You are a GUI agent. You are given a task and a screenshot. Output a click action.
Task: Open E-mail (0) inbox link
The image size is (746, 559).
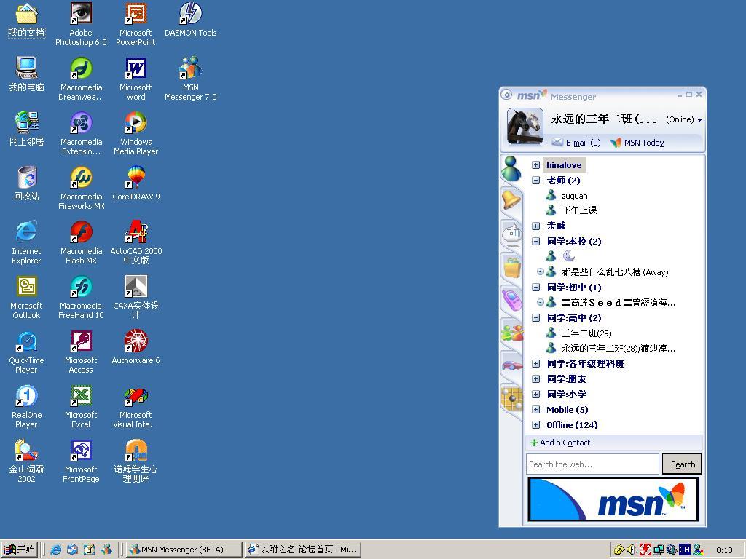click(x=576, y=143)
